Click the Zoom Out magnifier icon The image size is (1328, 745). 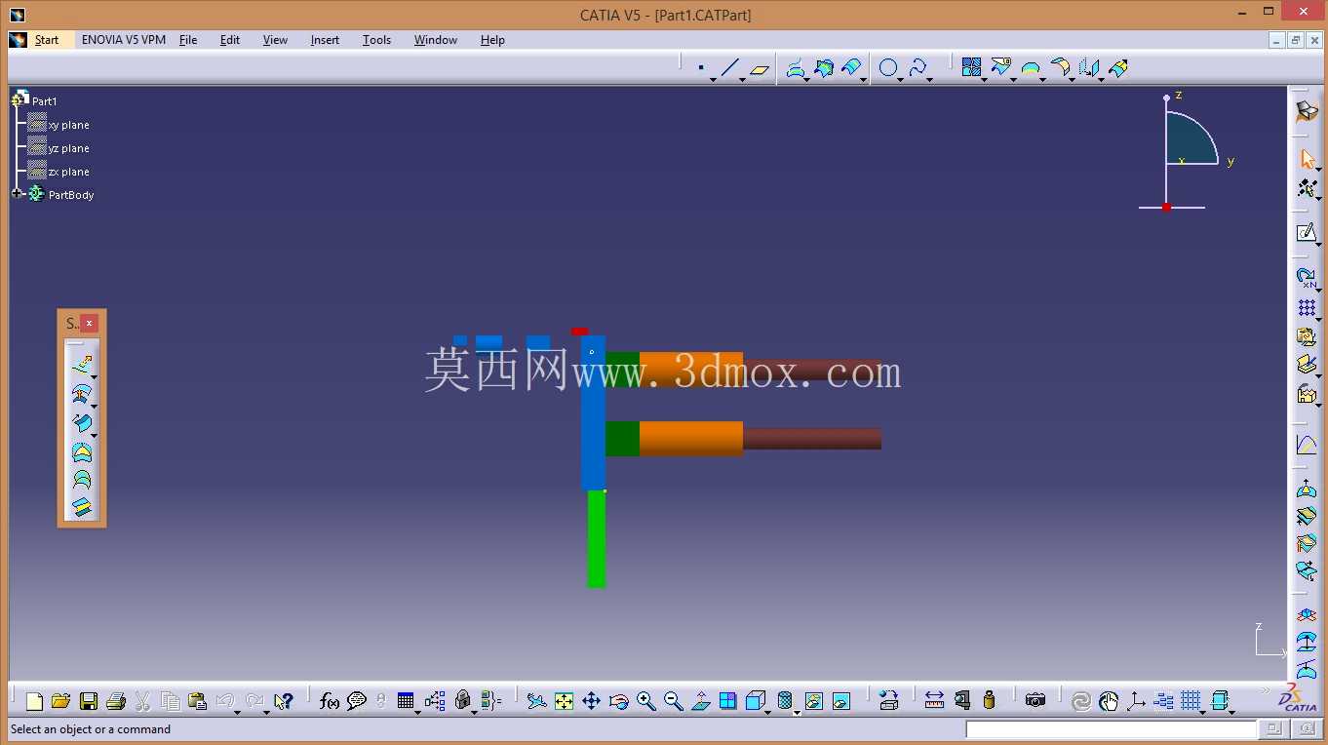click(x=673, y=700)
